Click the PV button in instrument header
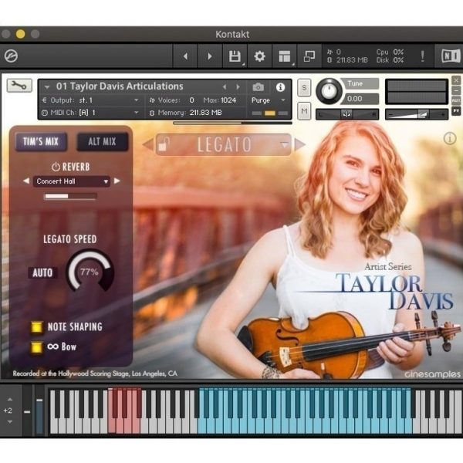The width and height of the screenshot is (463, 463). [x=456, y=110]
